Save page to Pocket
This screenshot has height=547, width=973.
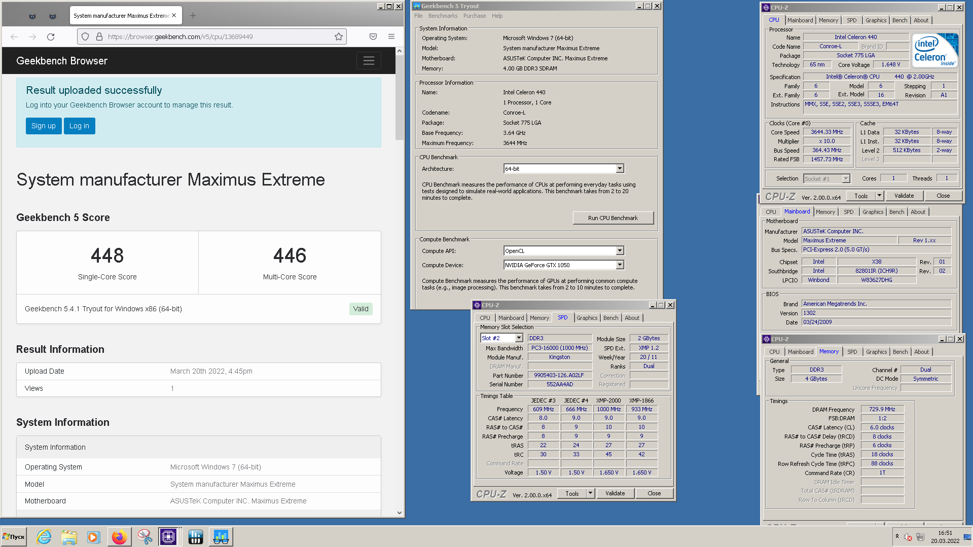[x=373, y=37]
